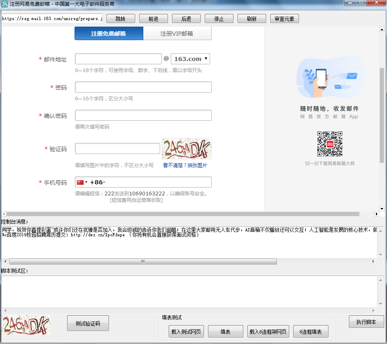Click the http://dwz.cn/XpoFdepe text in console
Viewport: 387px width, 344px height.
tap(98, 235)
